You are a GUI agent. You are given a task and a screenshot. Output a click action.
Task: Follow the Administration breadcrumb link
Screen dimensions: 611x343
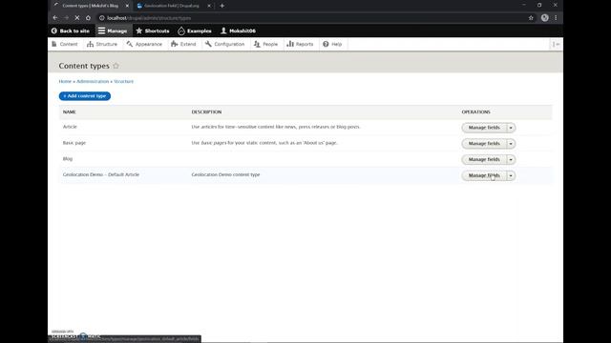point(93,81)
